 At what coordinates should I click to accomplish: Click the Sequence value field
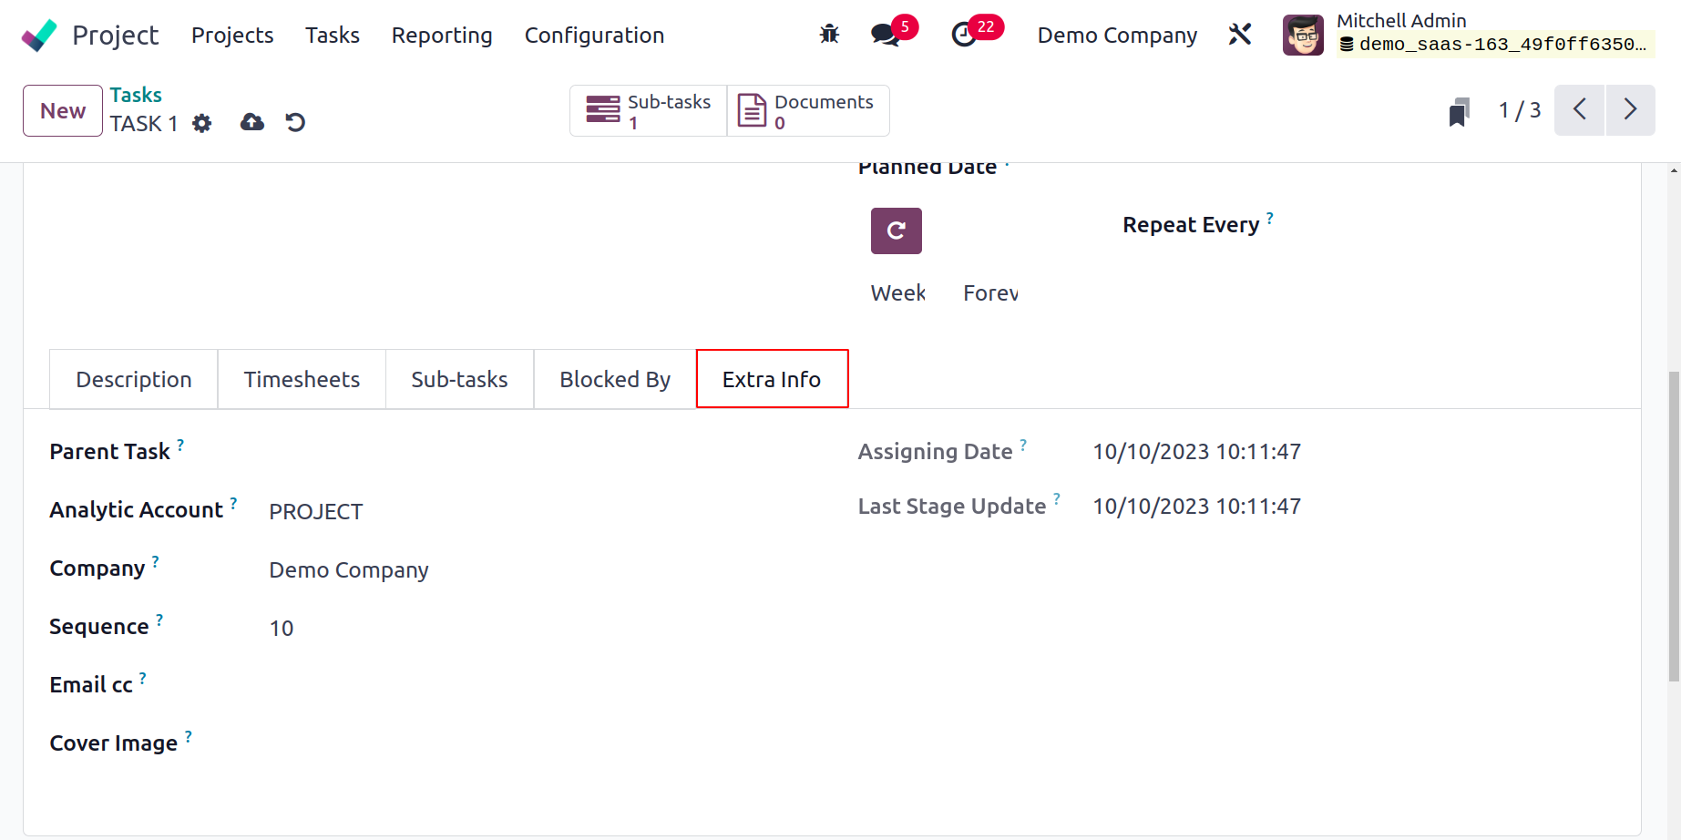point(282,629)
